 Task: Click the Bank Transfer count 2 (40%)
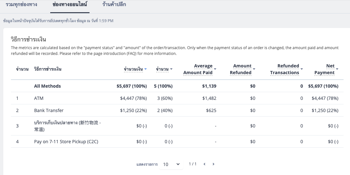165,110
